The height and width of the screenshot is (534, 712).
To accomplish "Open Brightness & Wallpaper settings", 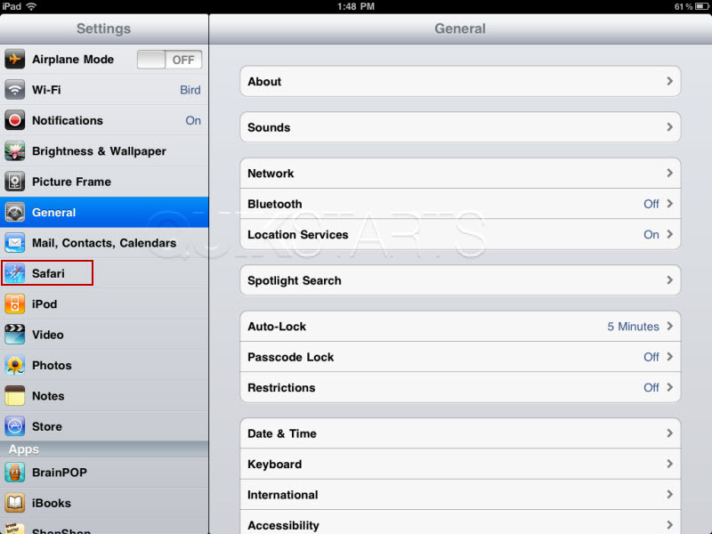I will coord(104,150).
